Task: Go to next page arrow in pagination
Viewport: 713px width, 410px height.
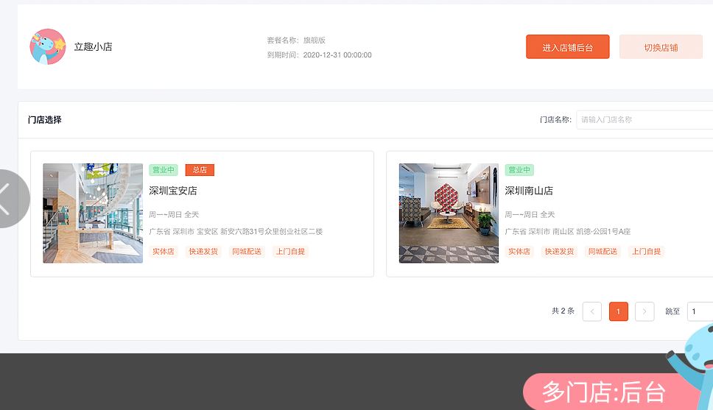Action: 644,311
